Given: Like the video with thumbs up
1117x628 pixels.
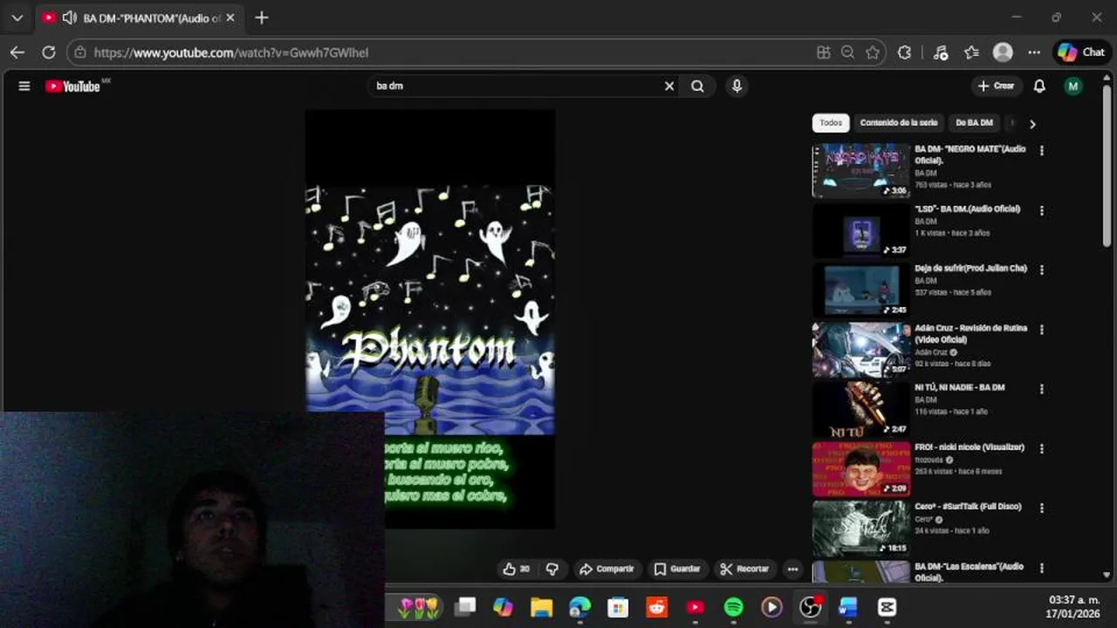Looking at the screenshot, I should 517,569.
